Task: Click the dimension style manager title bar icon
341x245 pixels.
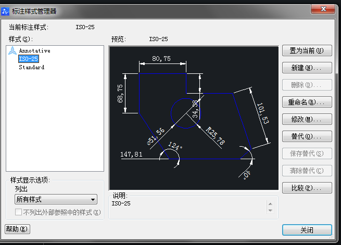Action: tap(6, 10)
